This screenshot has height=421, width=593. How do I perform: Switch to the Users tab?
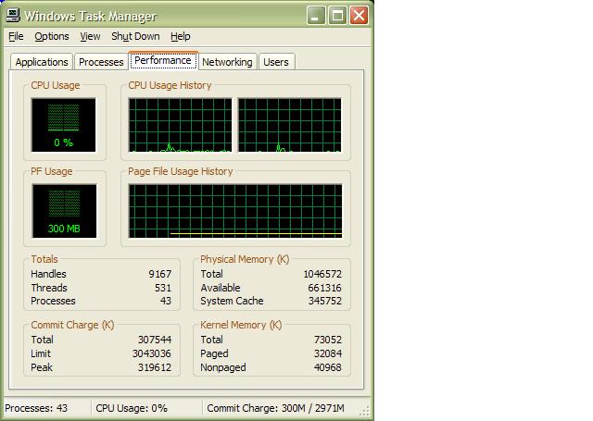point(276,62)
